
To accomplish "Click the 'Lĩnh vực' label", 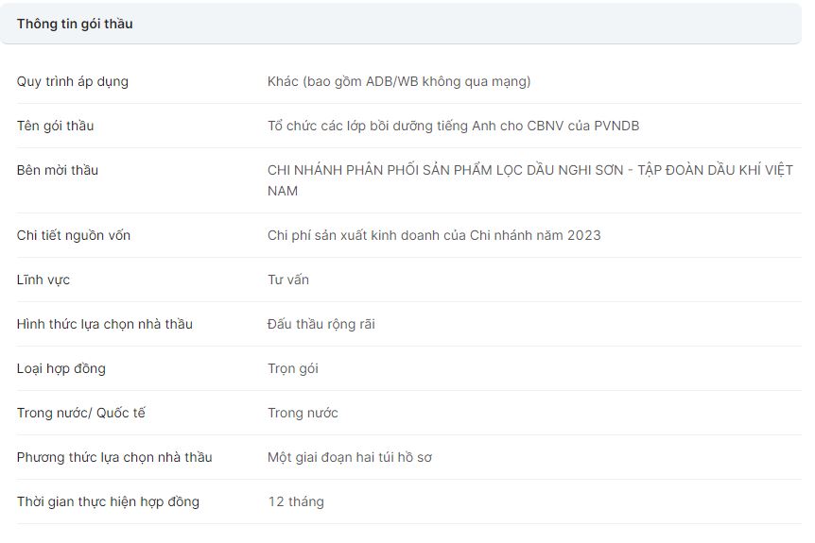I will pyautogui.click(x=43, y=280).
